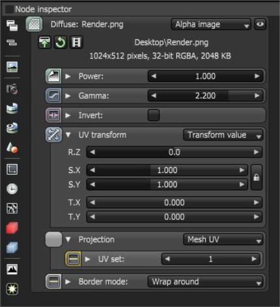This screenshot has height=307, width=280.
Task: Open camera settings in sidebar
Action: click(x=12, y=88)
